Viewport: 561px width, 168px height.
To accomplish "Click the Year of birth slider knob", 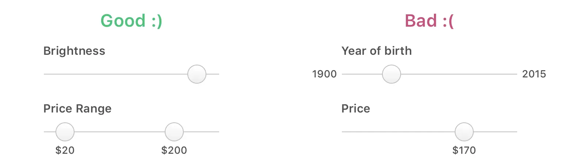I will (392, 74).
